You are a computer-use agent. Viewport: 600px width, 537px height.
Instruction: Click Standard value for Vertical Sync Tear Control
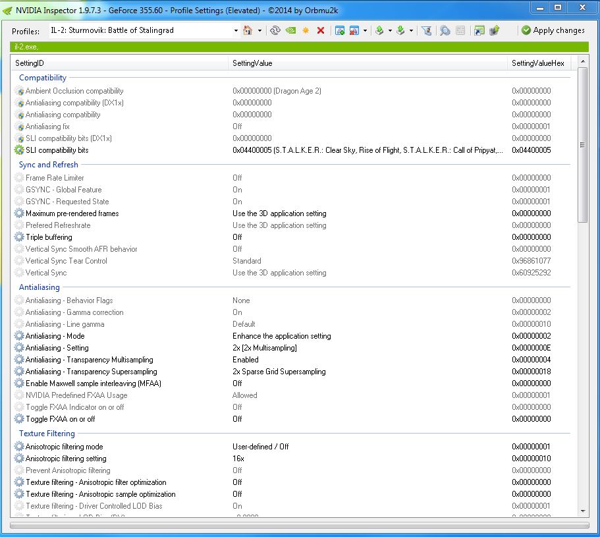click(247, 261)
